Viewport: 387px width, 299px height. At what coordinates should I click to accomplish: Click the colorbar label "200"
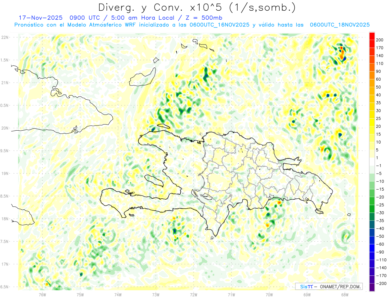click(x=380, y=40)
